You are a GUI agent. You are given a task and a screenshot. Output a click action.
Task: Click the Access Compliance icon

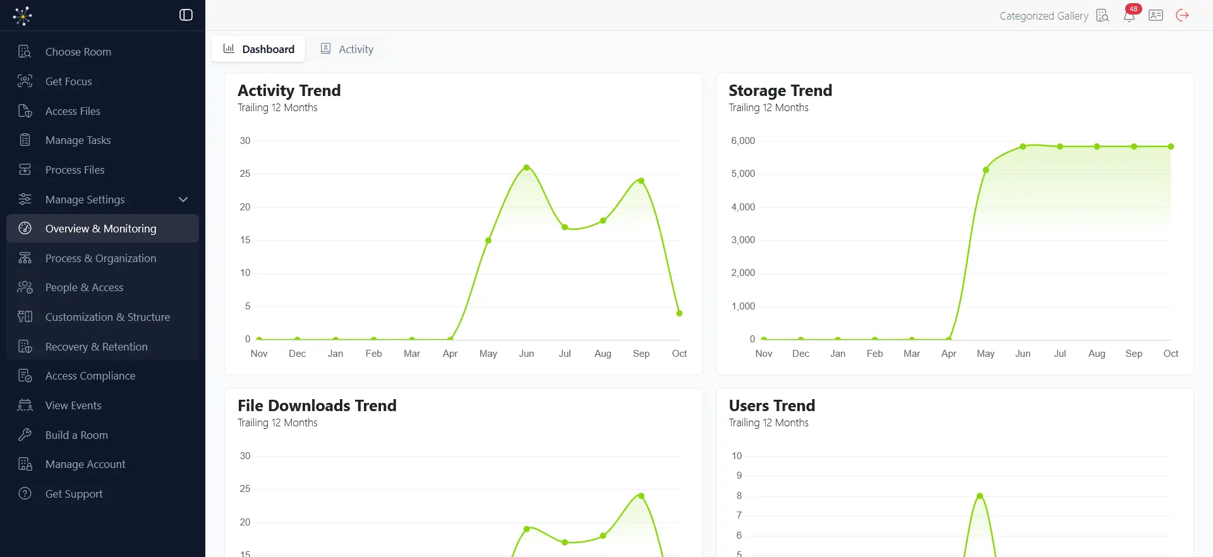25,376
